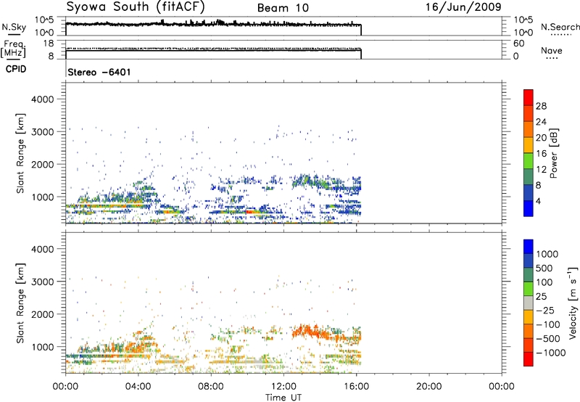Image resolution: width=580 pixels, height=402 pixels.
Task: Click the -1000 label on the velocity colorbar
Action: 550,353
